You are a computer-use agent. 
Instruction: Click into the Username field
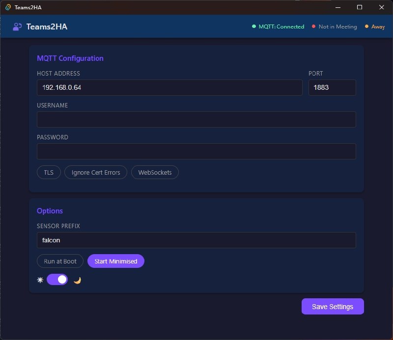pyautogui.click(x=196, y=119)
